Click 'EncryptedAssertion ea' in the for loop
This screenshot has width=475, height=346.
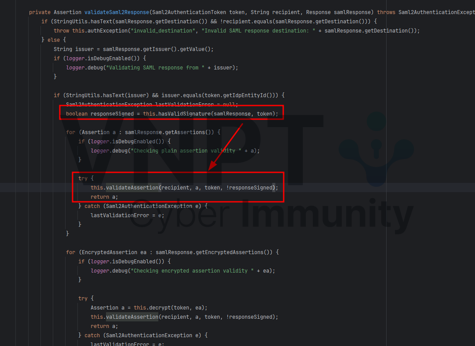click(x=114, y=252)
